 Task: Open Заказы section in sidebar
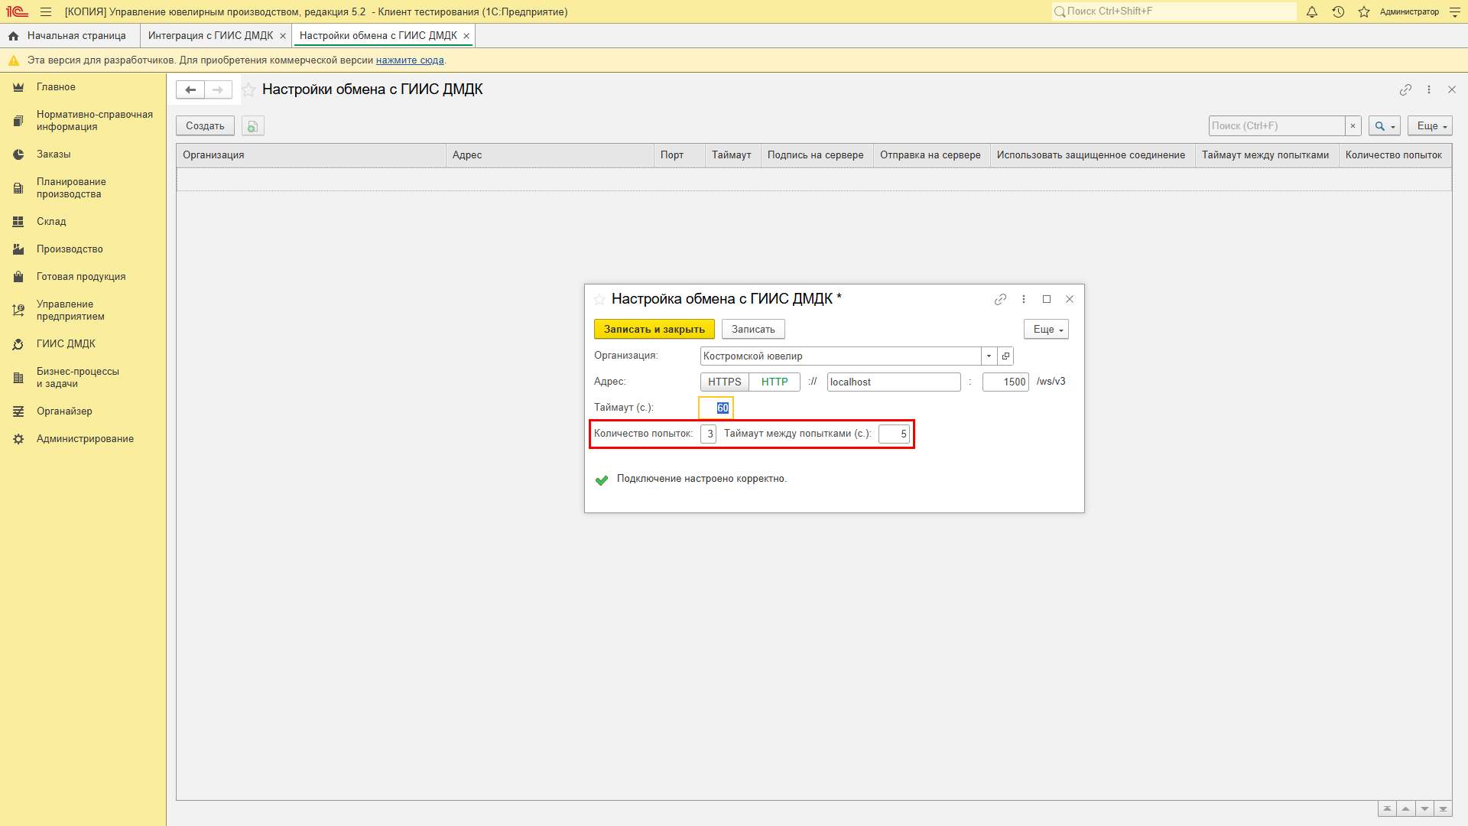(x=83, y=154)
